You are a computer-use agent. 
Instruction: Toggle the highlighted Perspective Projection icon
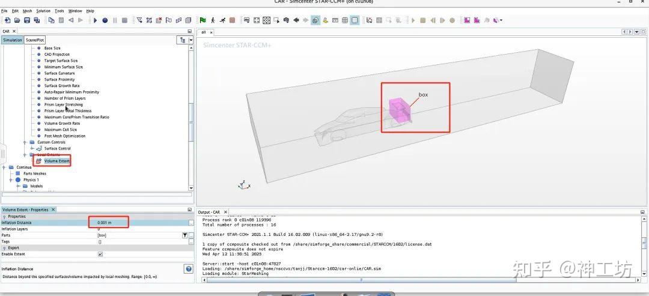click(316, 20)
